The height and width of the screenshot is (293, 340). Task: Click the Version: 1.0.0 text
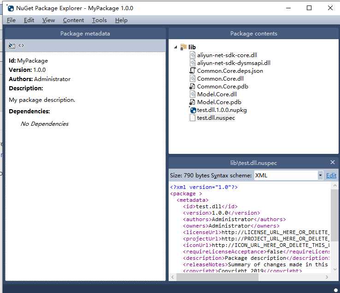click(27, 70)
